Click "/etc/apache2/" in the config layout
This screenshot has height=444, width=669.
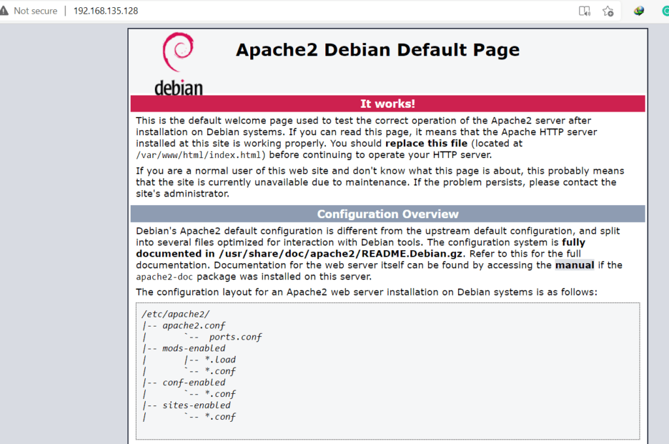(x=175, y=314)
